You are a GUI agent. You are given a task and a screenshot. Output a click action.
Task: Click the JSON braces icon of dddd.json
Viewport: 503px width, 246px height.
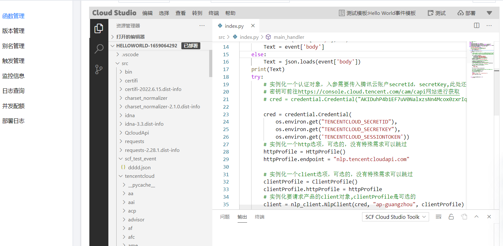click(x=123, y=167)
